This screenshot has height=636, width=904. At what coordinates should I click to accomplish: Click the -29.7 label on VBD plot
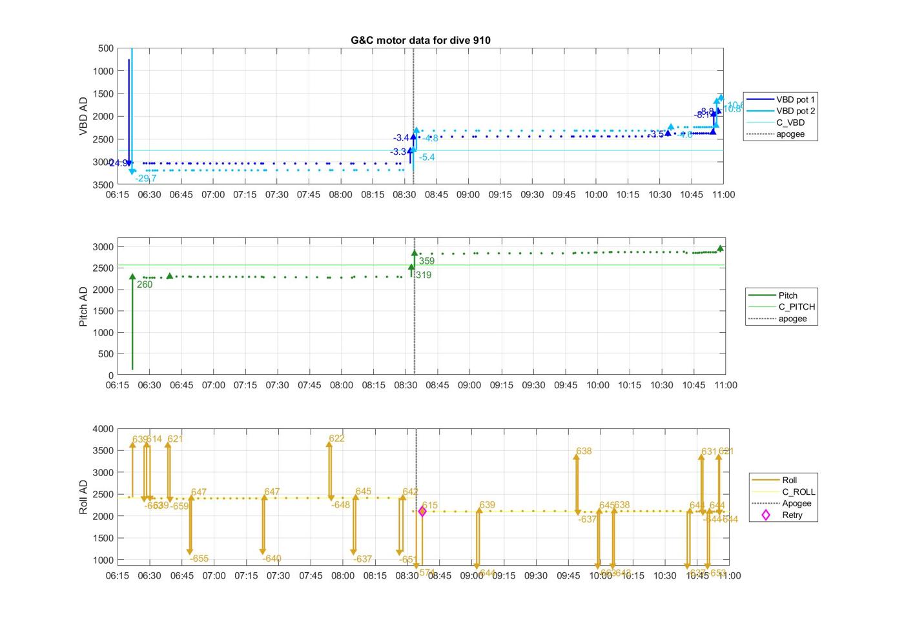146,179
